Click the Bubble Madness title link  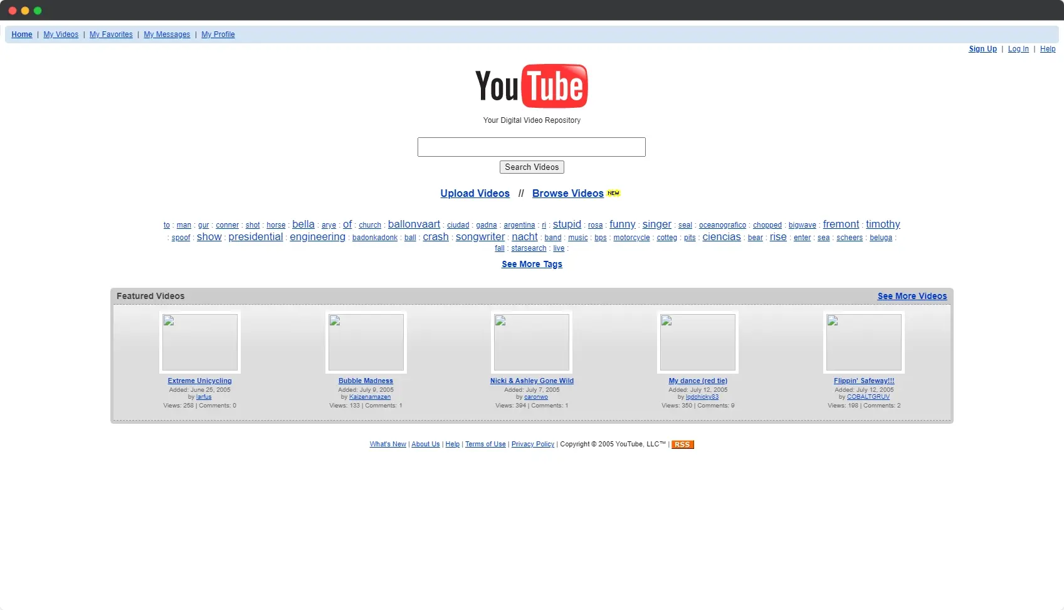pos(366,381)
